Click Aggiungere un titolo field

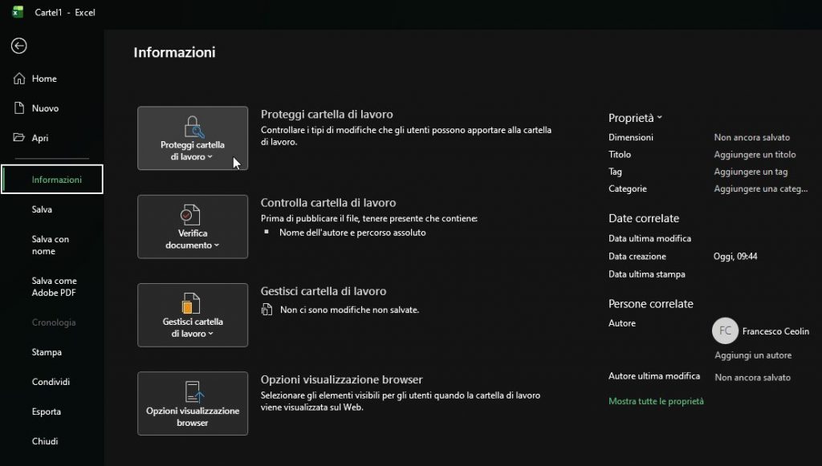click(755, 155)
